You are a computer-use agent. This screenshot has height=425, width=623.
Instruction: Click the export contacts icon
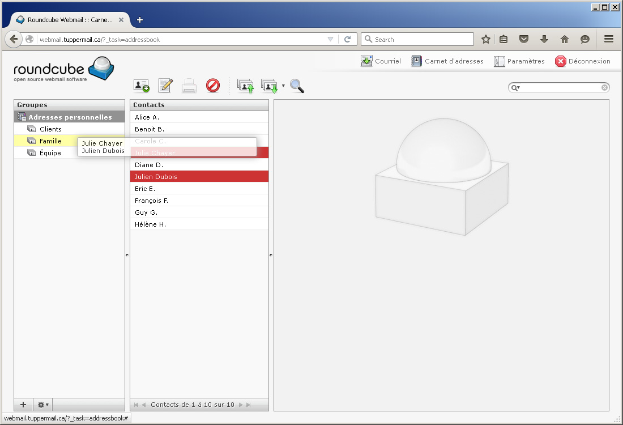[x=269, y=86]
